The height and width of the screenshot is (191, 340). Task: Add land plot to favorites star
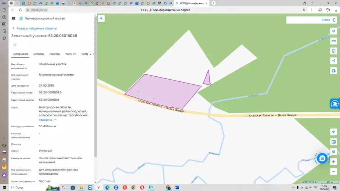(15, 44)
